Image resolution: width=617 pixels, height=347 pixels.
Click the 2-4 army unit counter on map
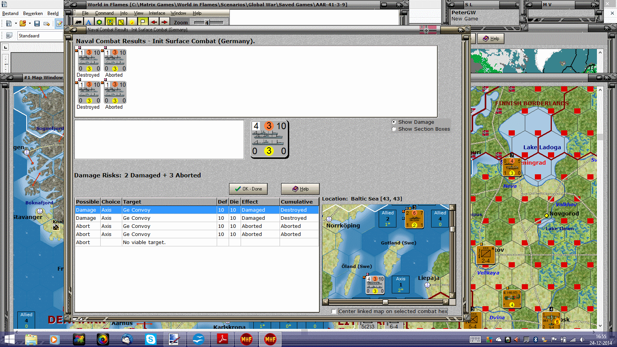[x=486, y=255]
